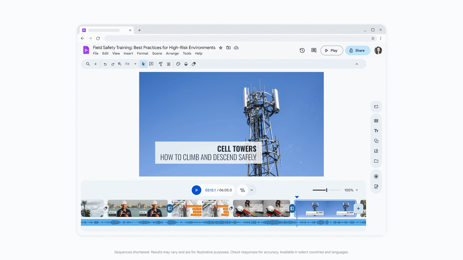This screenshot has height=260, width=463.
Task: Activate the select arrow cursor tool
Action: pos(143,64)
